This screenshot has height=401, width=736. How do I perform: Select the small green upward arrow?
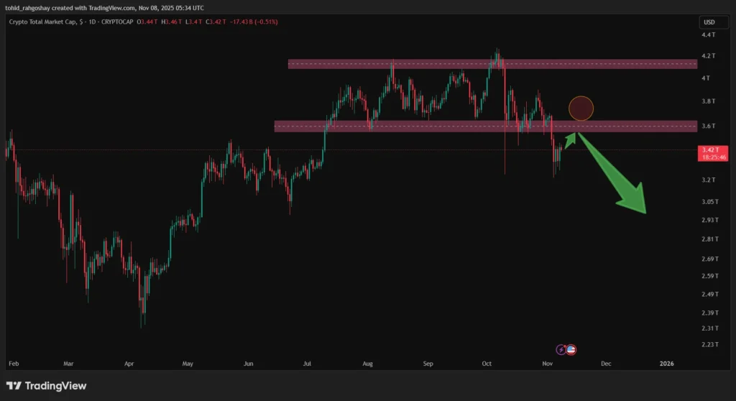[x=570, y=139]
